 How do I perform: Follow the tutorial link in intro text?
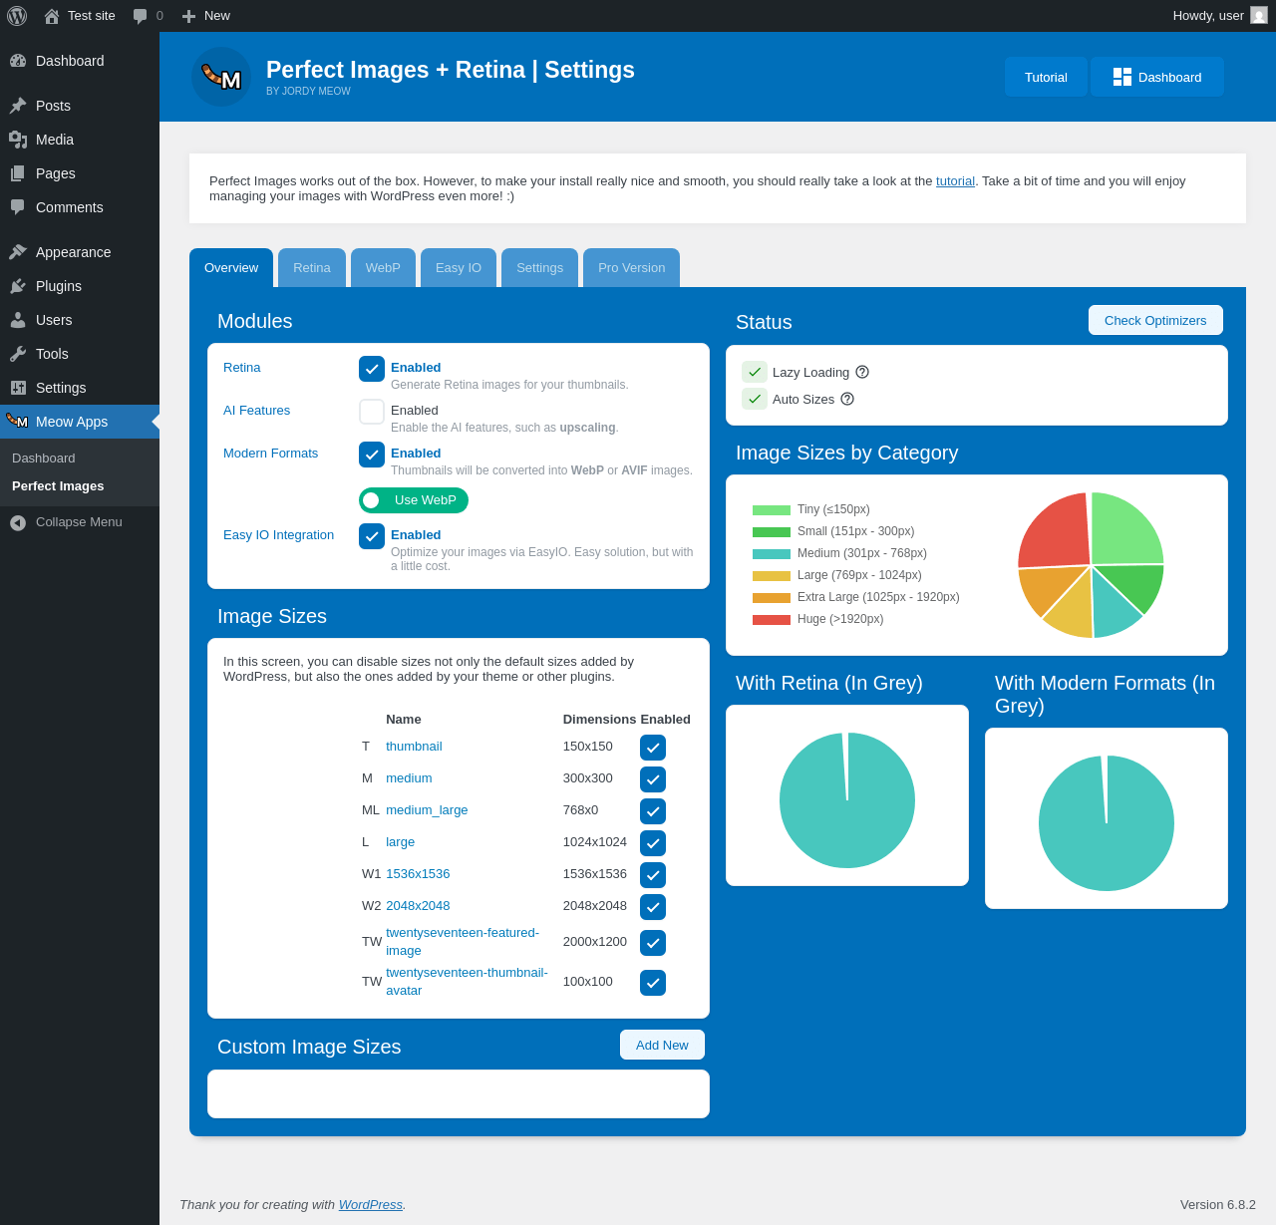click(x=955, y=181)
